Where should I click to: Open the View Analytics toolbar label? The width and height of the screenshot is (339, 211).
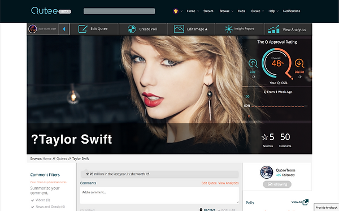[294, 29]
